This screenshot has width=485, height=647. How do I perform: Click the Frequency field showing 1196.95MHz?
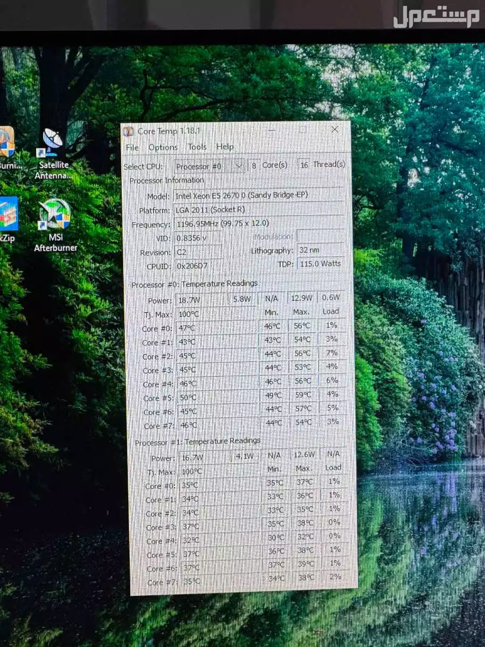(259, 223)
